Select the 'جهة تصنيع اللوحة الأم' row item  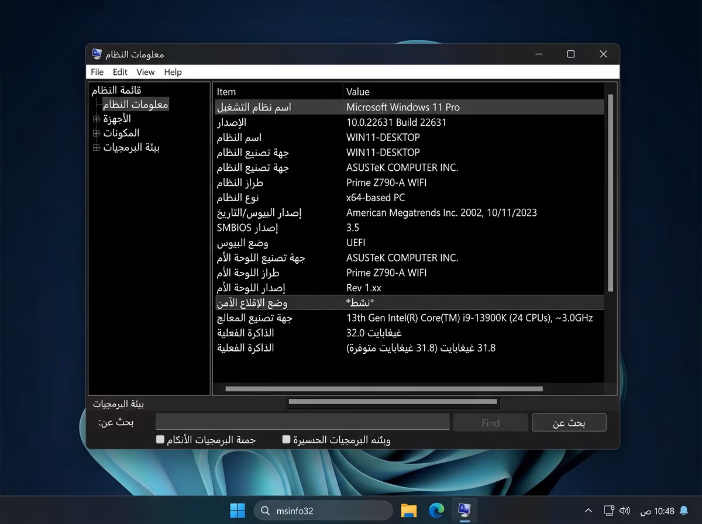click(261, 258)
